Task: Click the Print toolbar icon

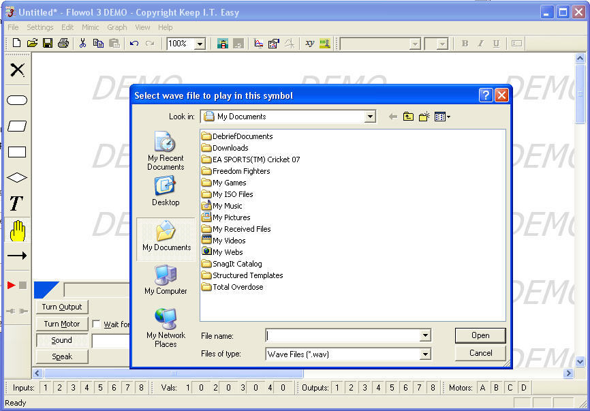Action: click(x=63, y=44)
